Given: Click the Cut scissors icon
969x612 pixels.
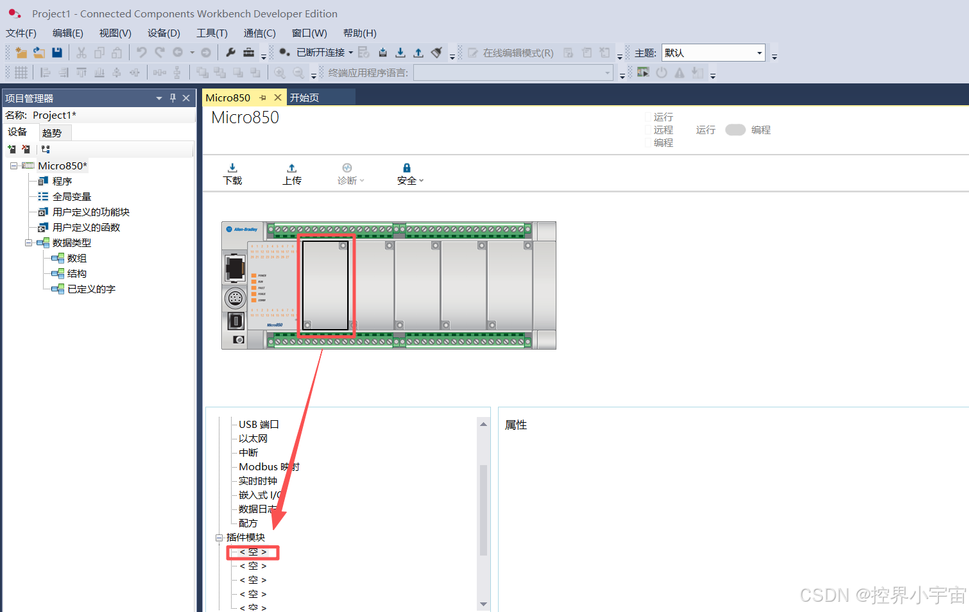Looking at the screenshot, I should [81, 53].
